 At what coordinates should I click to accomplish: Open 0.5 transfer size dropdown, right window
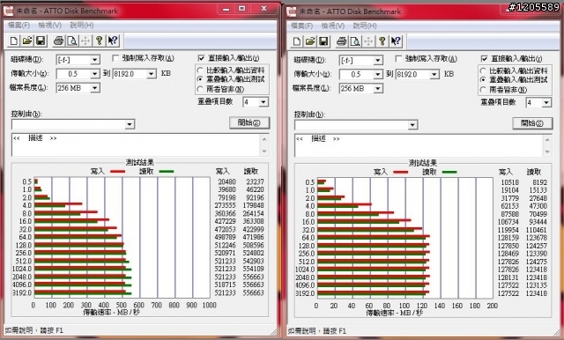coord(378,74)
